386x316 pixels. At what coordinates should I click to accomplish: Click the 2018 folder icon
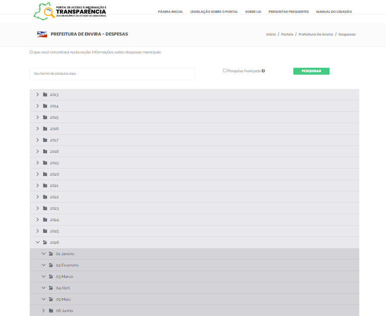click(45, 151)
